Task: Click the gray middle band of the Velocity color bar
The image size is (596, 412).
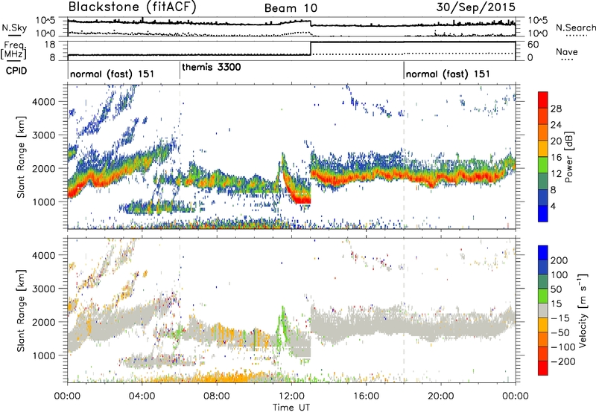Action: tap(543, 311)
